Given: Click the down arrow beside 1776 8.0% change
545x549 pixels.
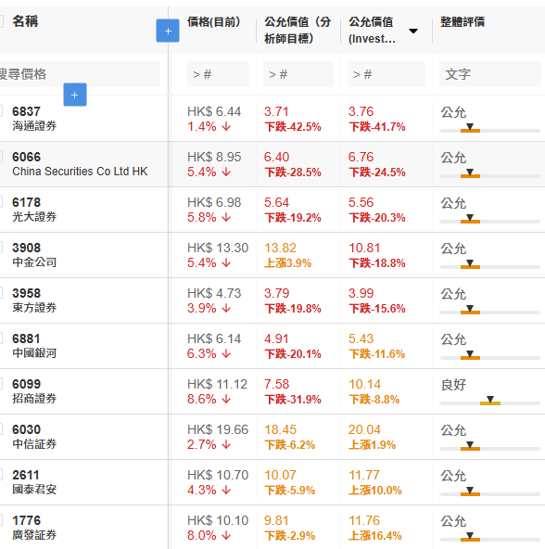Looking at the screenshot, I should pos(226,535).
